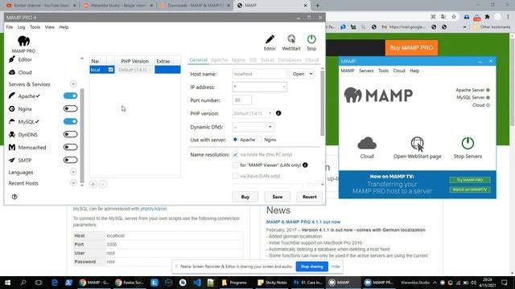Click the Host name input field

coord(259,74)
